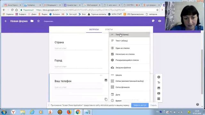The height and width of the screenshot is (115, 205).
Task: Open МЛМ СТАРТ bookmark
Action: tap(115, 14)
